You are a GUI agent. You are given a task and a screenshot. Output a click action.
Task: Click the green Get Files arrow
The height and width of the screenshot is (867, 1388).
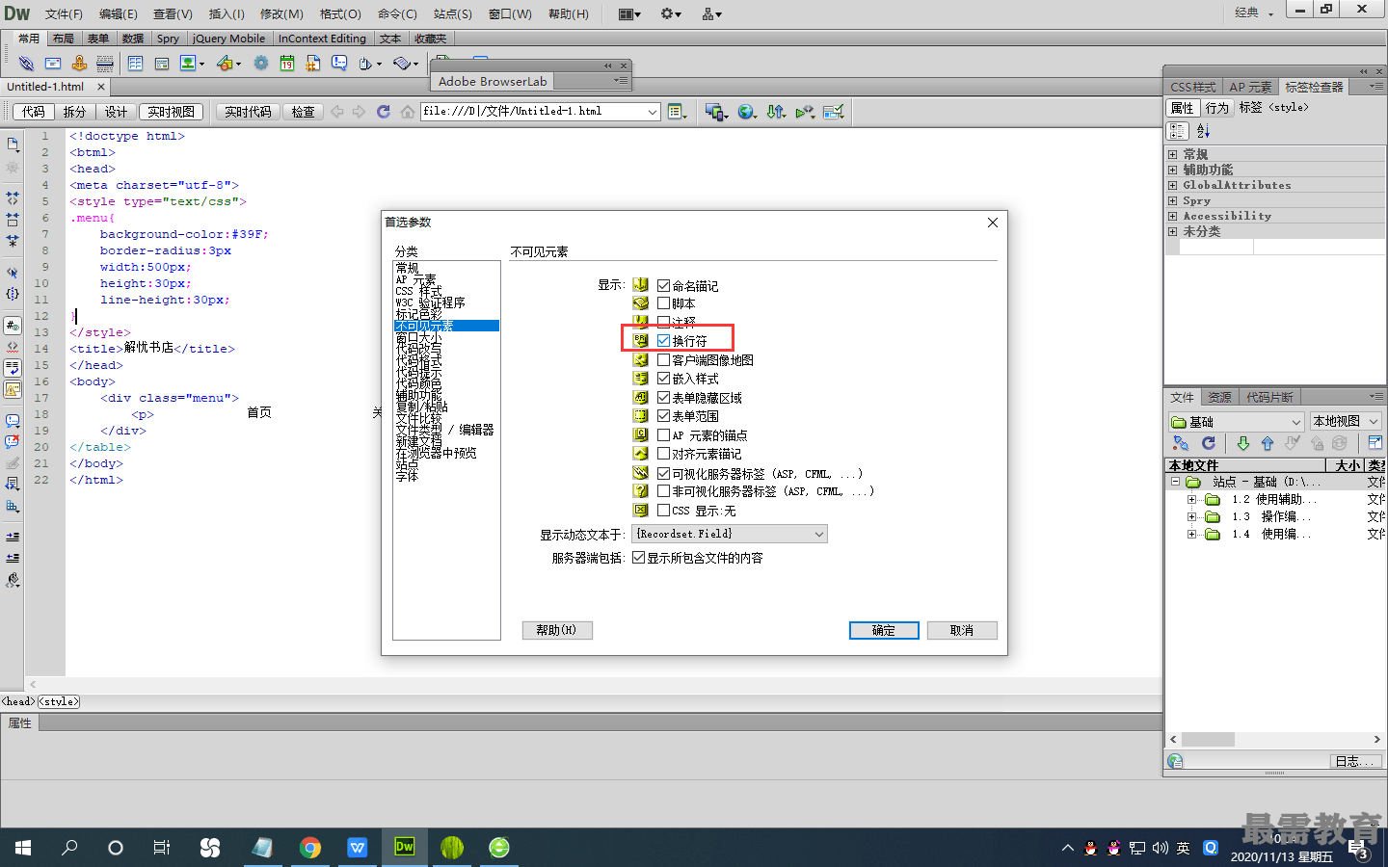pos(1243,443)
